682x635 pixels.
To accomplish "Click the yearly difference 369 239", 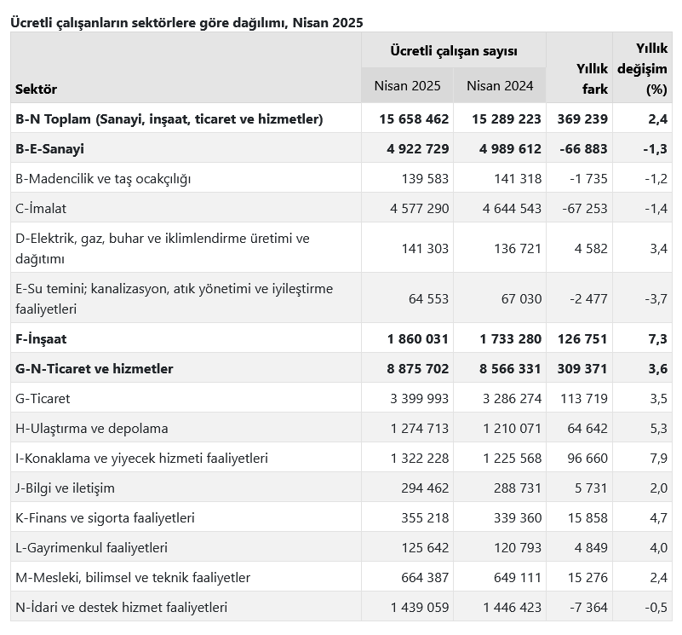I will [582, 118].
